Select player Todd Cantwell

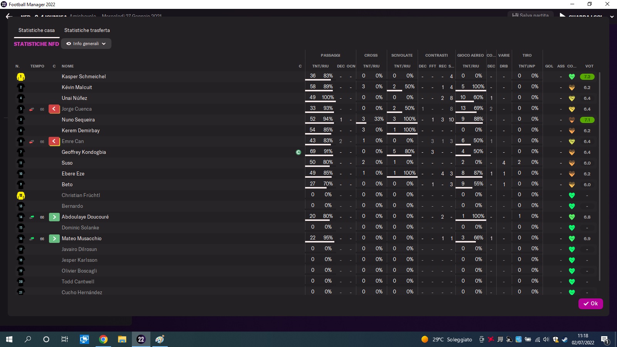pos(78,282)
